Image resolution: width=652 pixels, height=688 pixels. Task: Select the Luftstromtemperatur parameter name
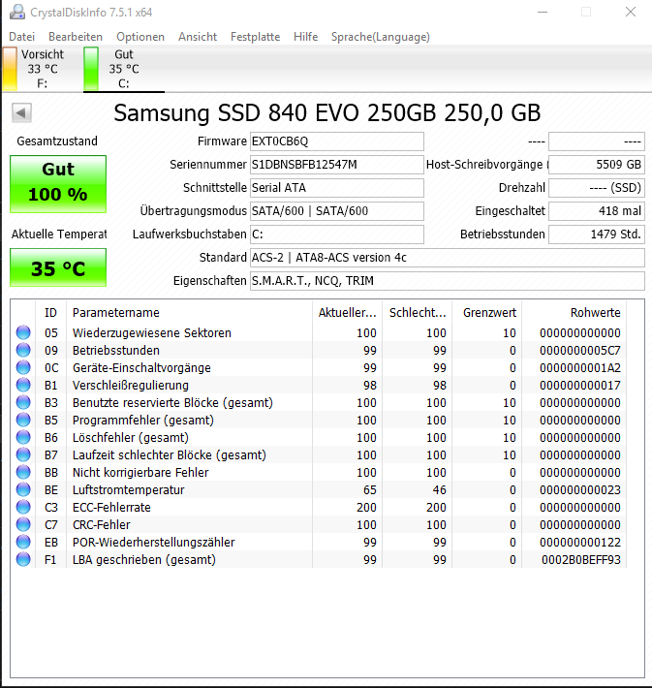point(129,489)
